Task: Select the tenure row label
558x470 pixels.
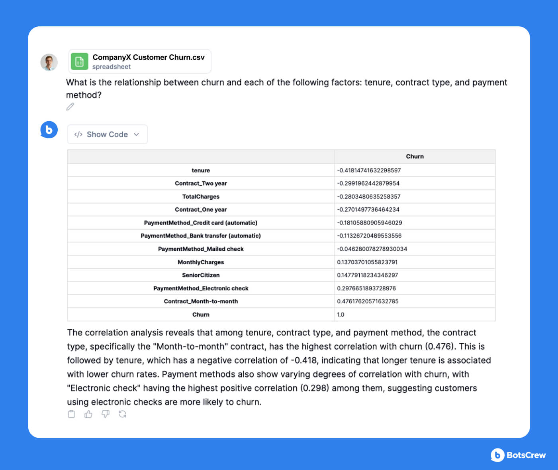Action: [201, 170]
